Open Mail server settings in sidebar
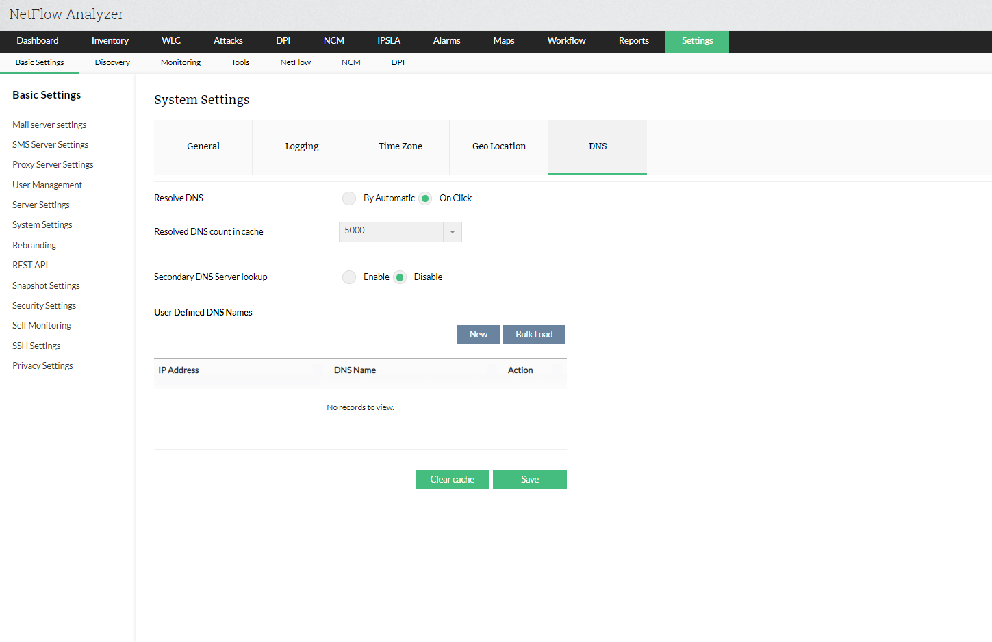992x642 pixels. coord(49,125)
